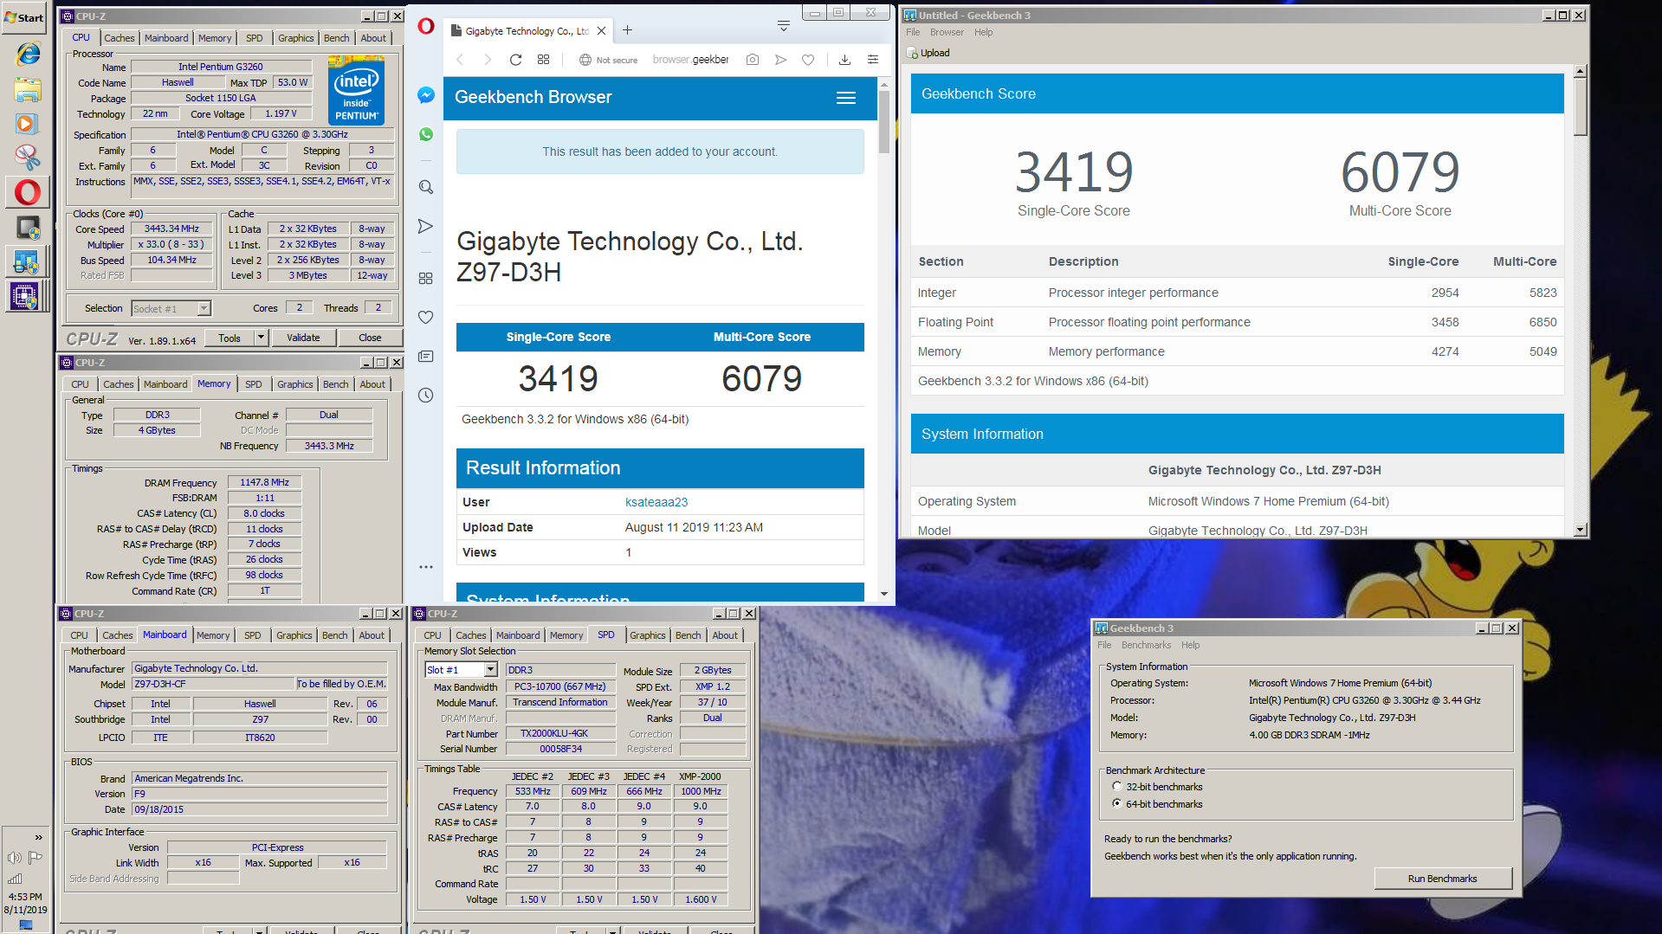This screenshot has width=1662, height=934.
Task: Click the Close button in top CPU-Z
Action: (370, 338)
